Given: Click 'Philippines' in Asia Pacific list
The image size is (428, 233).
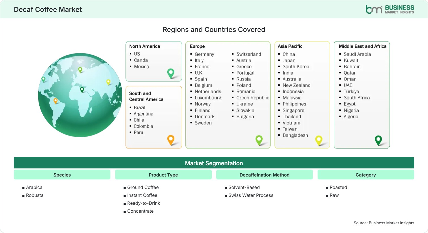Looking at the screenshot, I should pyautogui.click(x=294, y=104).
